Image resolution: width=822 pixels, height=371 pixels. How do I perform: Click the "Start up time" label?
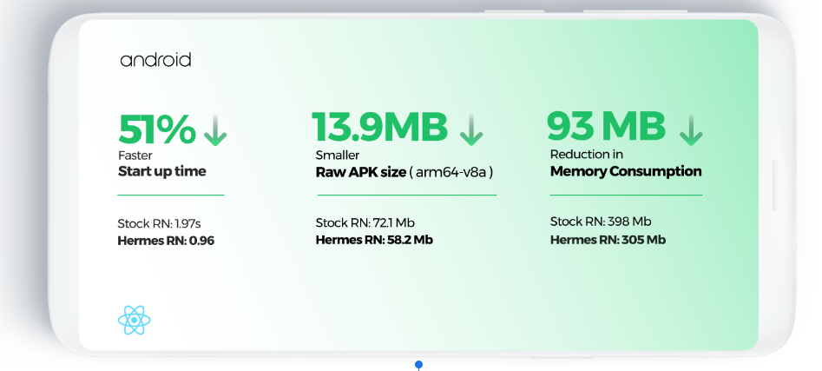[162, 171]
